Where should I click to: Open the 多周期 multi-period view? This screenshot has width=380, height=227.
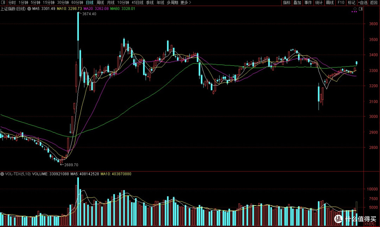[x=172, y=2]
